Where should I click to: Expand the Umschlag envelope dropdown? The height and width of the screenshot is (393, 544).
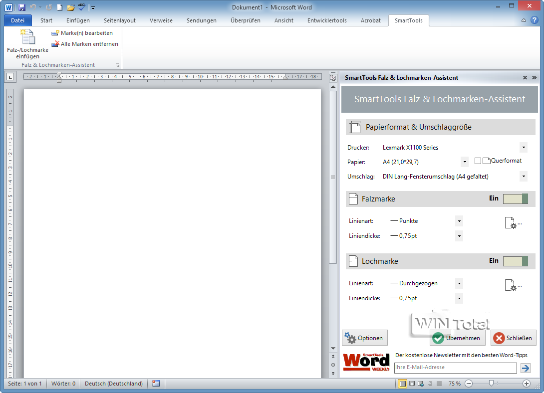524,177
